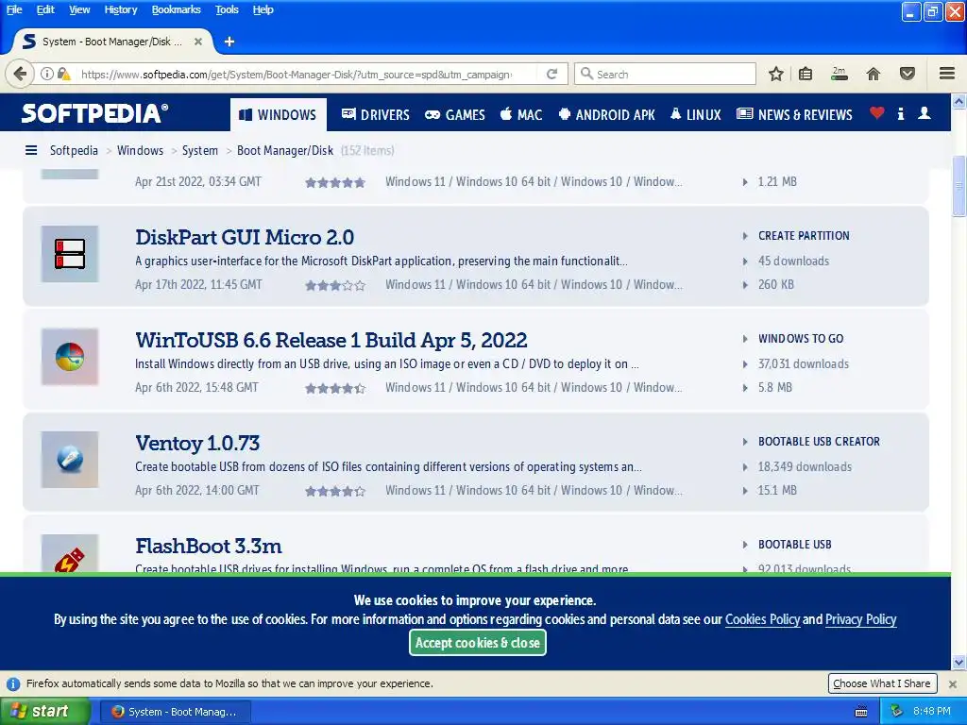
Task: Click the WINDOWS TO GO tag
Action: [801, 339]
